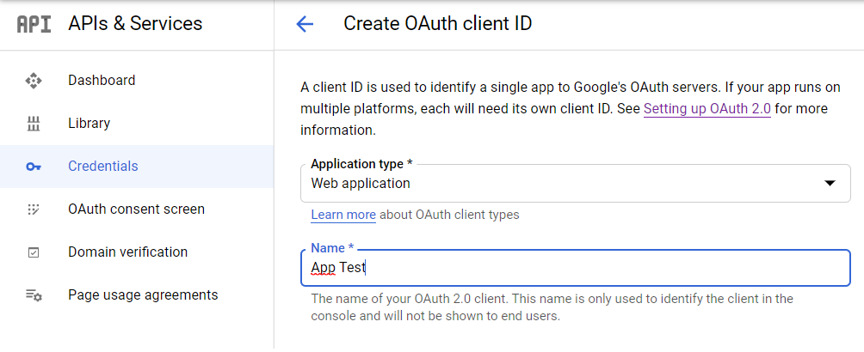
Task: Click the Page usage agreements icon
Action: tap(34, 295)
